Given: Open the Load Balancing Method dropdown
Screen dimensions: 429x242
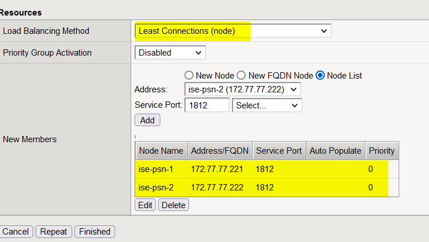Looking at the screenshot, I should [x=233, y=31].
